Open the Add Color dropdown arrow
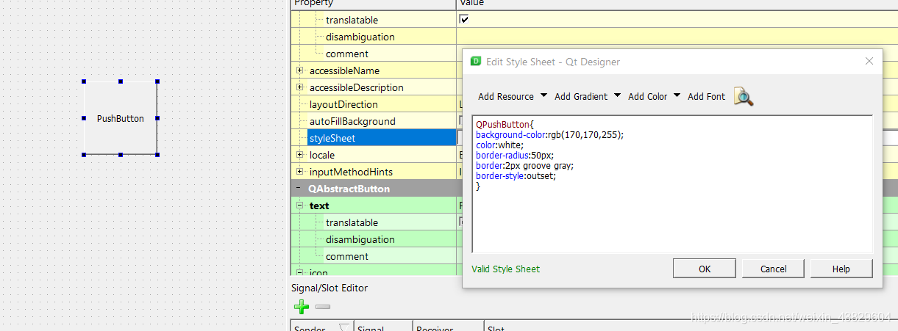Viewport: 898px width, 331px height. pyautogui.click(x=677, y=96)
